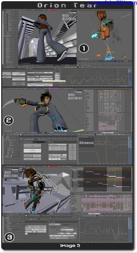
Task: Open the image format dropdown in the Format panel
Action: [56, 155]
